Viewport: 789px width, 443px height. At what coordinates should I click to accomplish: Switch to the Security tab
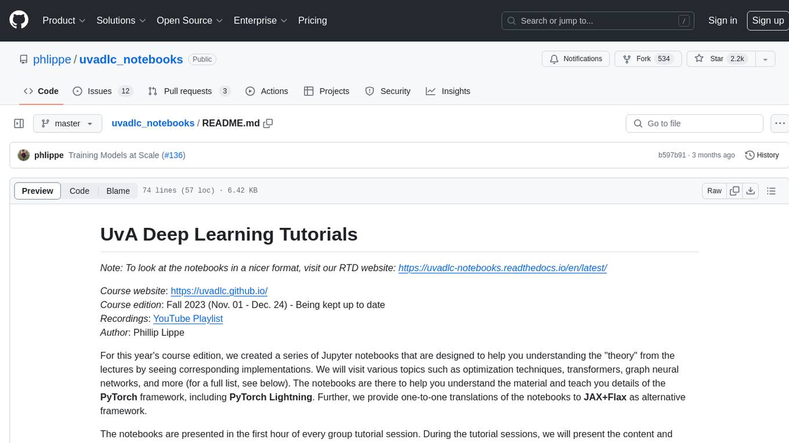tap(388, 91)
